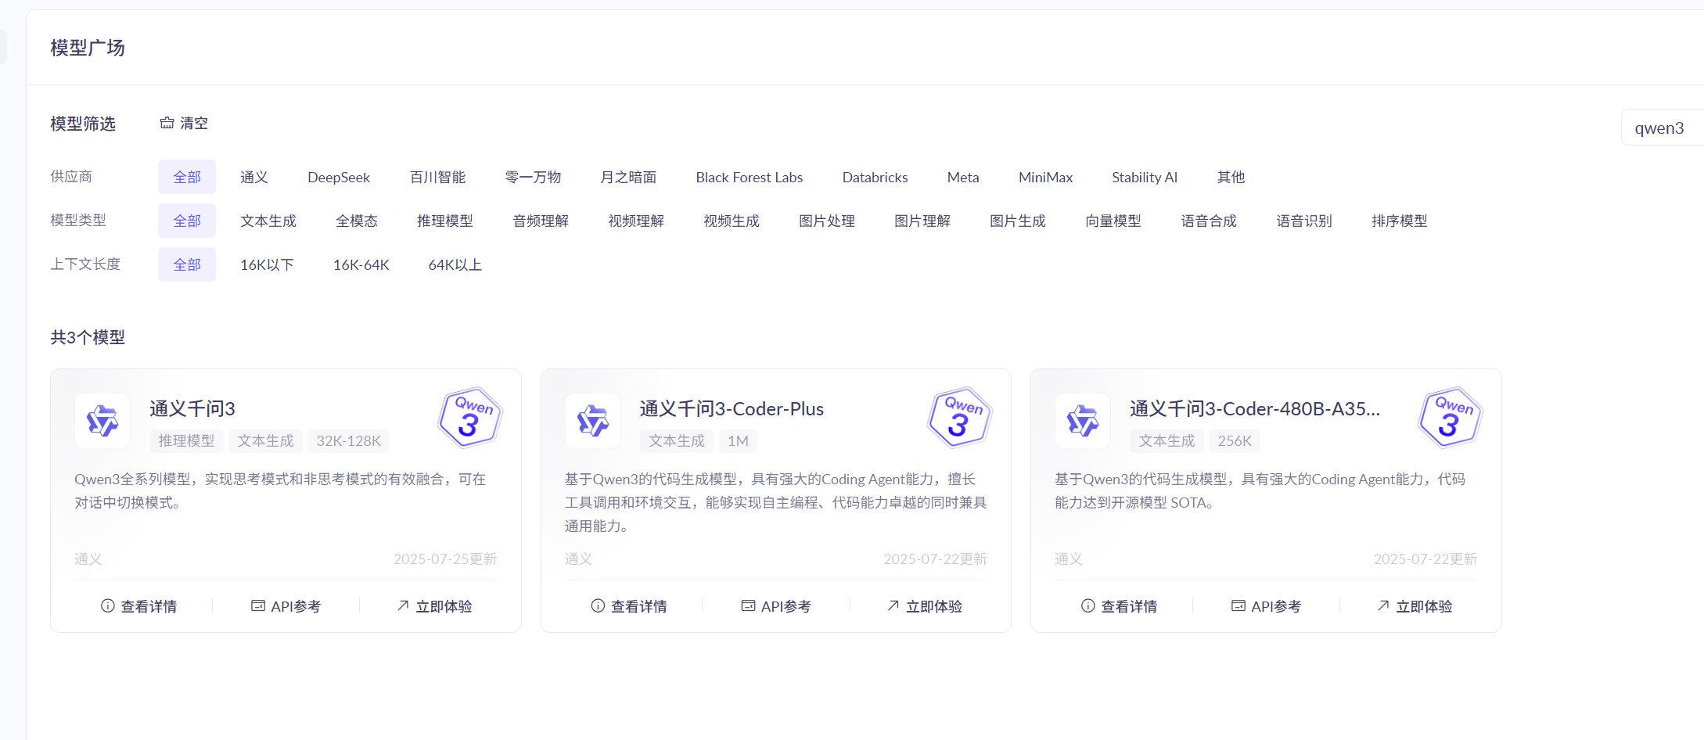Filter context length by 16K以下
1704x740 pixels.
point(267,264)
